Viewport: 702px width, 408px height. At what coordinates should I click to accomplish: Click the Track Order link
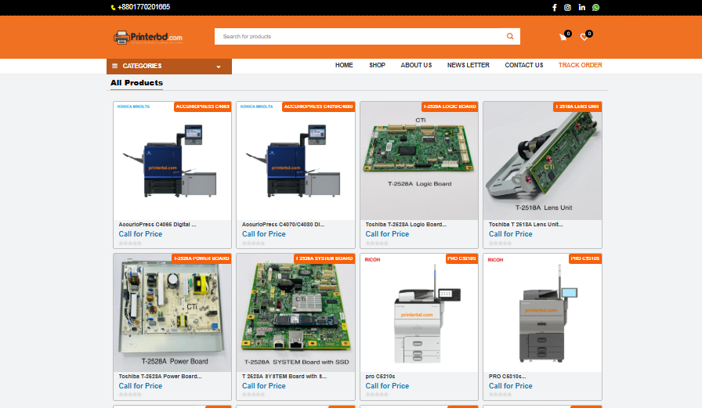point(580,66)
